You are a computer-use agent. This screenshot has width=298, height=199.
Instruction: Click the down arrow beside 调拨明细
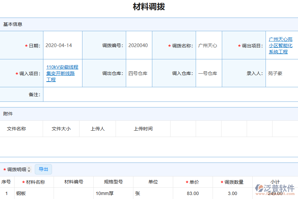point(29,170)
